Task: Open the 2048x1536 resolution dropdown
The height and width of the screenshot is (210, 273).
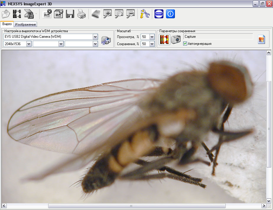Action: pyautogui.click(x=29, y=44)
